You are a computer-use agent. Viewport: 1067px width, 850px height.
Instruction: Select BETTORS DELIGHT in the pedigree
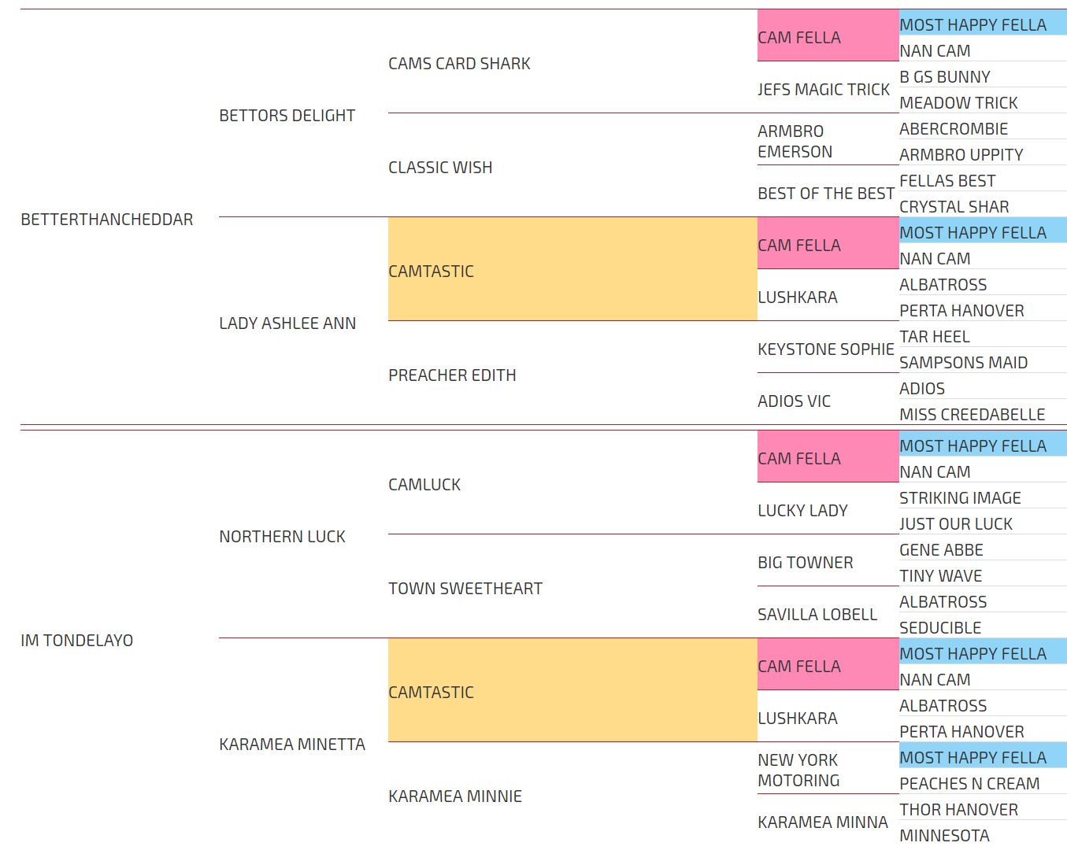click(x=287, y=116)
